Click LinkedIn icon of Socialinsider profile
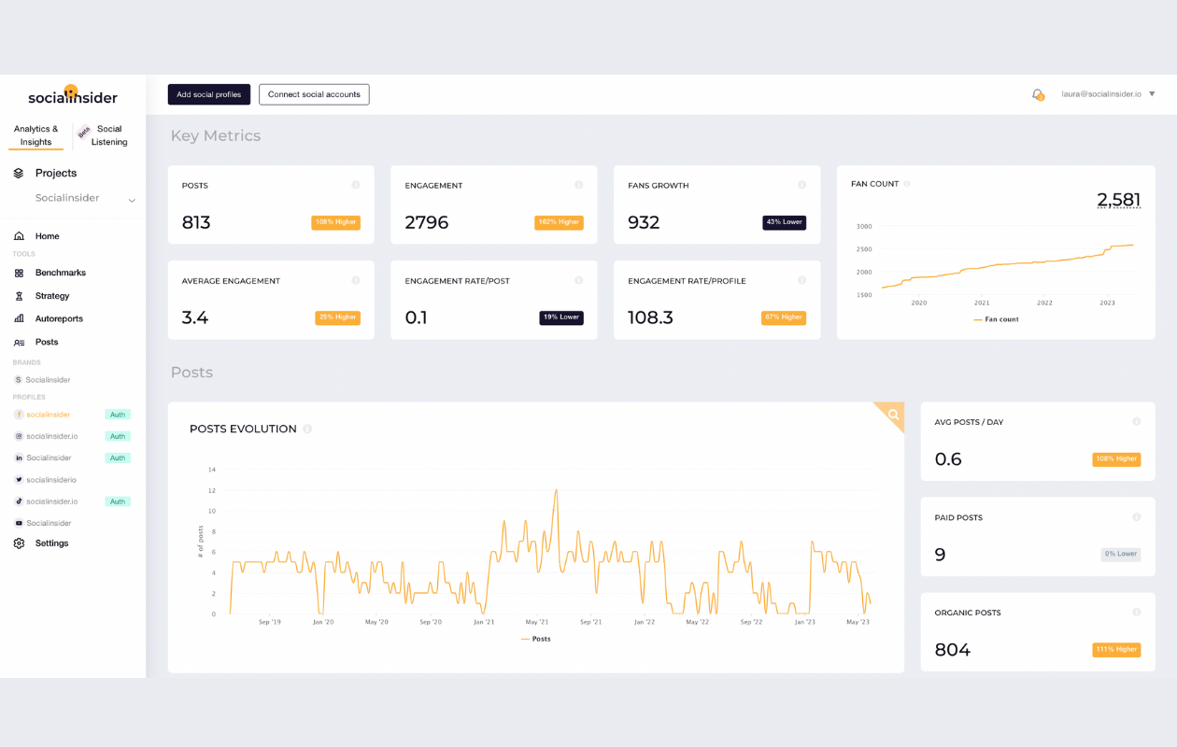This screenshot has height=747, width=1177. click(x=19, y=458)
